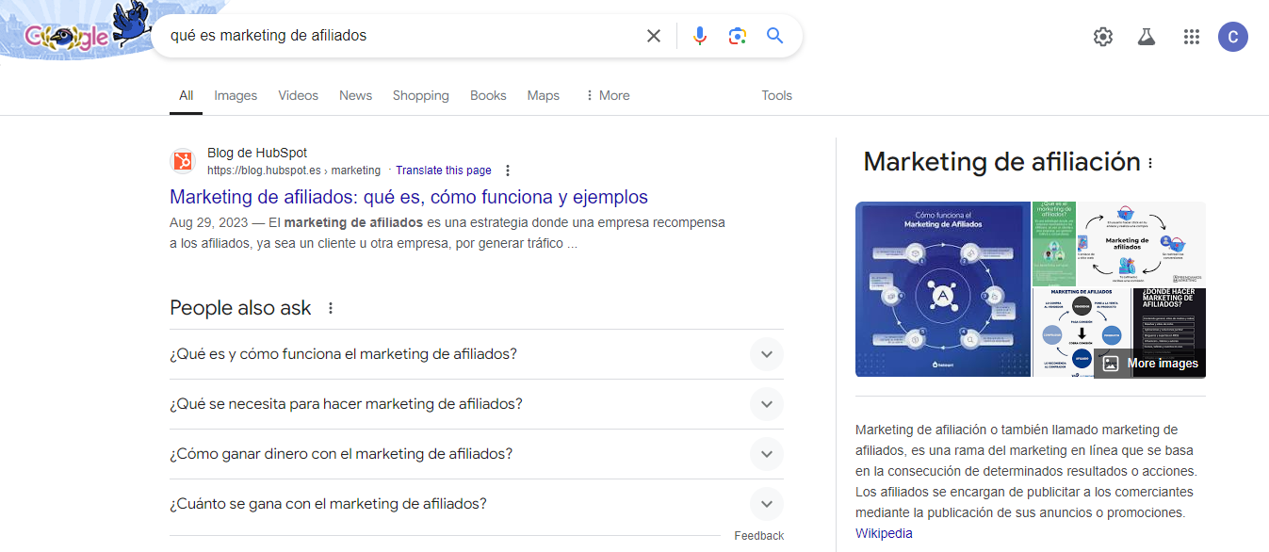
Task: Open Google Lens to search by image
Action: pyautogui.click(x=737, y=35)
